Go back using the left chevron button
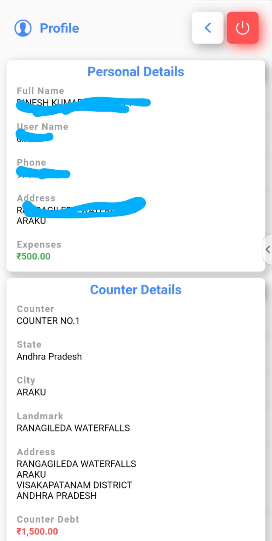The width and height of the screenshot is (272, 541). 208,28
